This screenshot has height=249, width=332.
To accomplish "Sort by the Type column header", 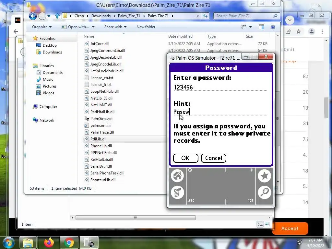I will coord(224,36).
